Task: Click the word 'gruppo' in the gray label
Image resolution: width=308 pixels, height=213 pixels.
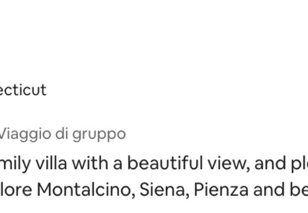Action: coord(99,135)
